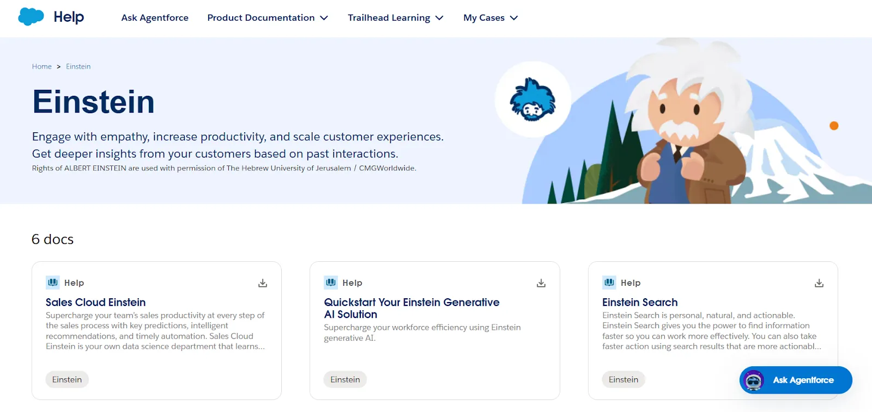
Task: Click the Help book icon on Quickstart card
Action: [x=331, y=282]
